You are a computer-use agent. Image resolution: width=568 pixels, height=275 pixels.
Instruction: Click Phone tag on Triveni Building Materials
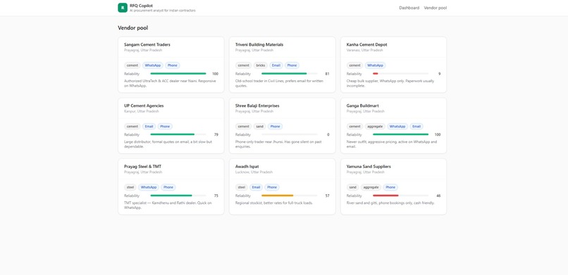pos(292,65)
